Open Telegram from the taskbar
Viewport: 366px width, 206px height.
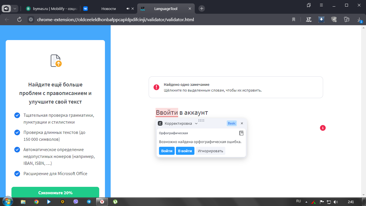[x=89, y=202]
